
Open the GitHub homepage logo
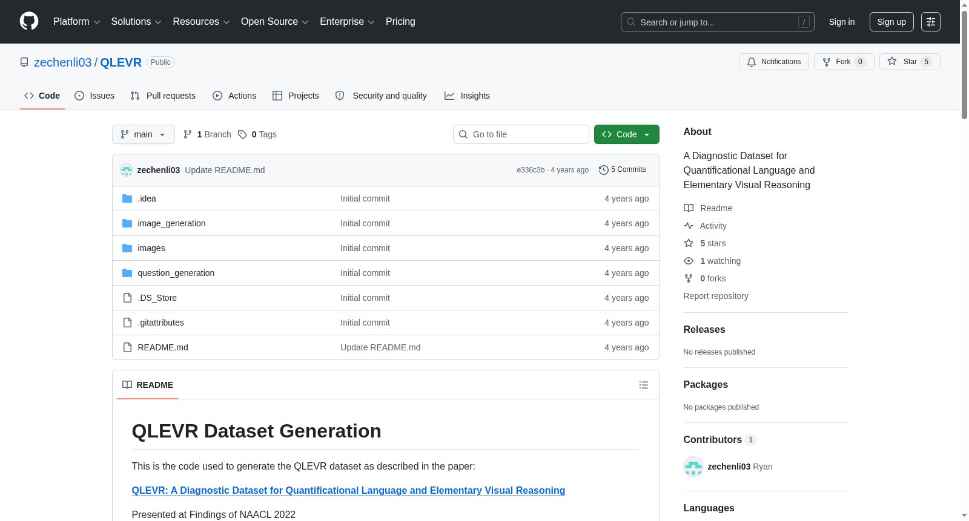[29, 22]
